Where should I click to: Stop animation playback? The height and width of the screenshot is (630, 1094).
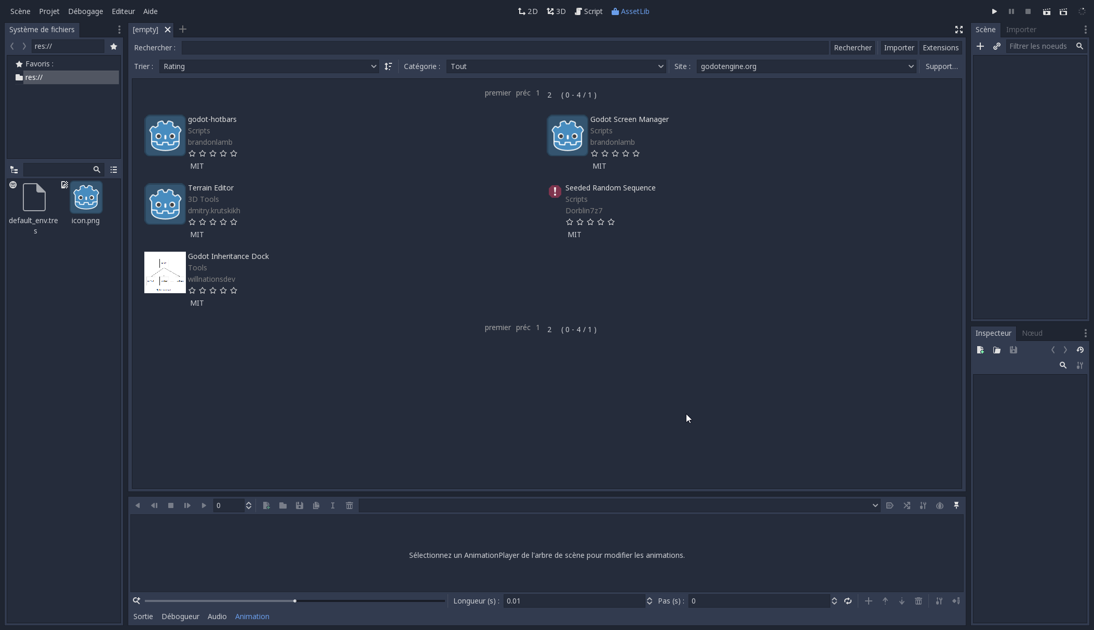pyautogui.click(x=171, y=505)
